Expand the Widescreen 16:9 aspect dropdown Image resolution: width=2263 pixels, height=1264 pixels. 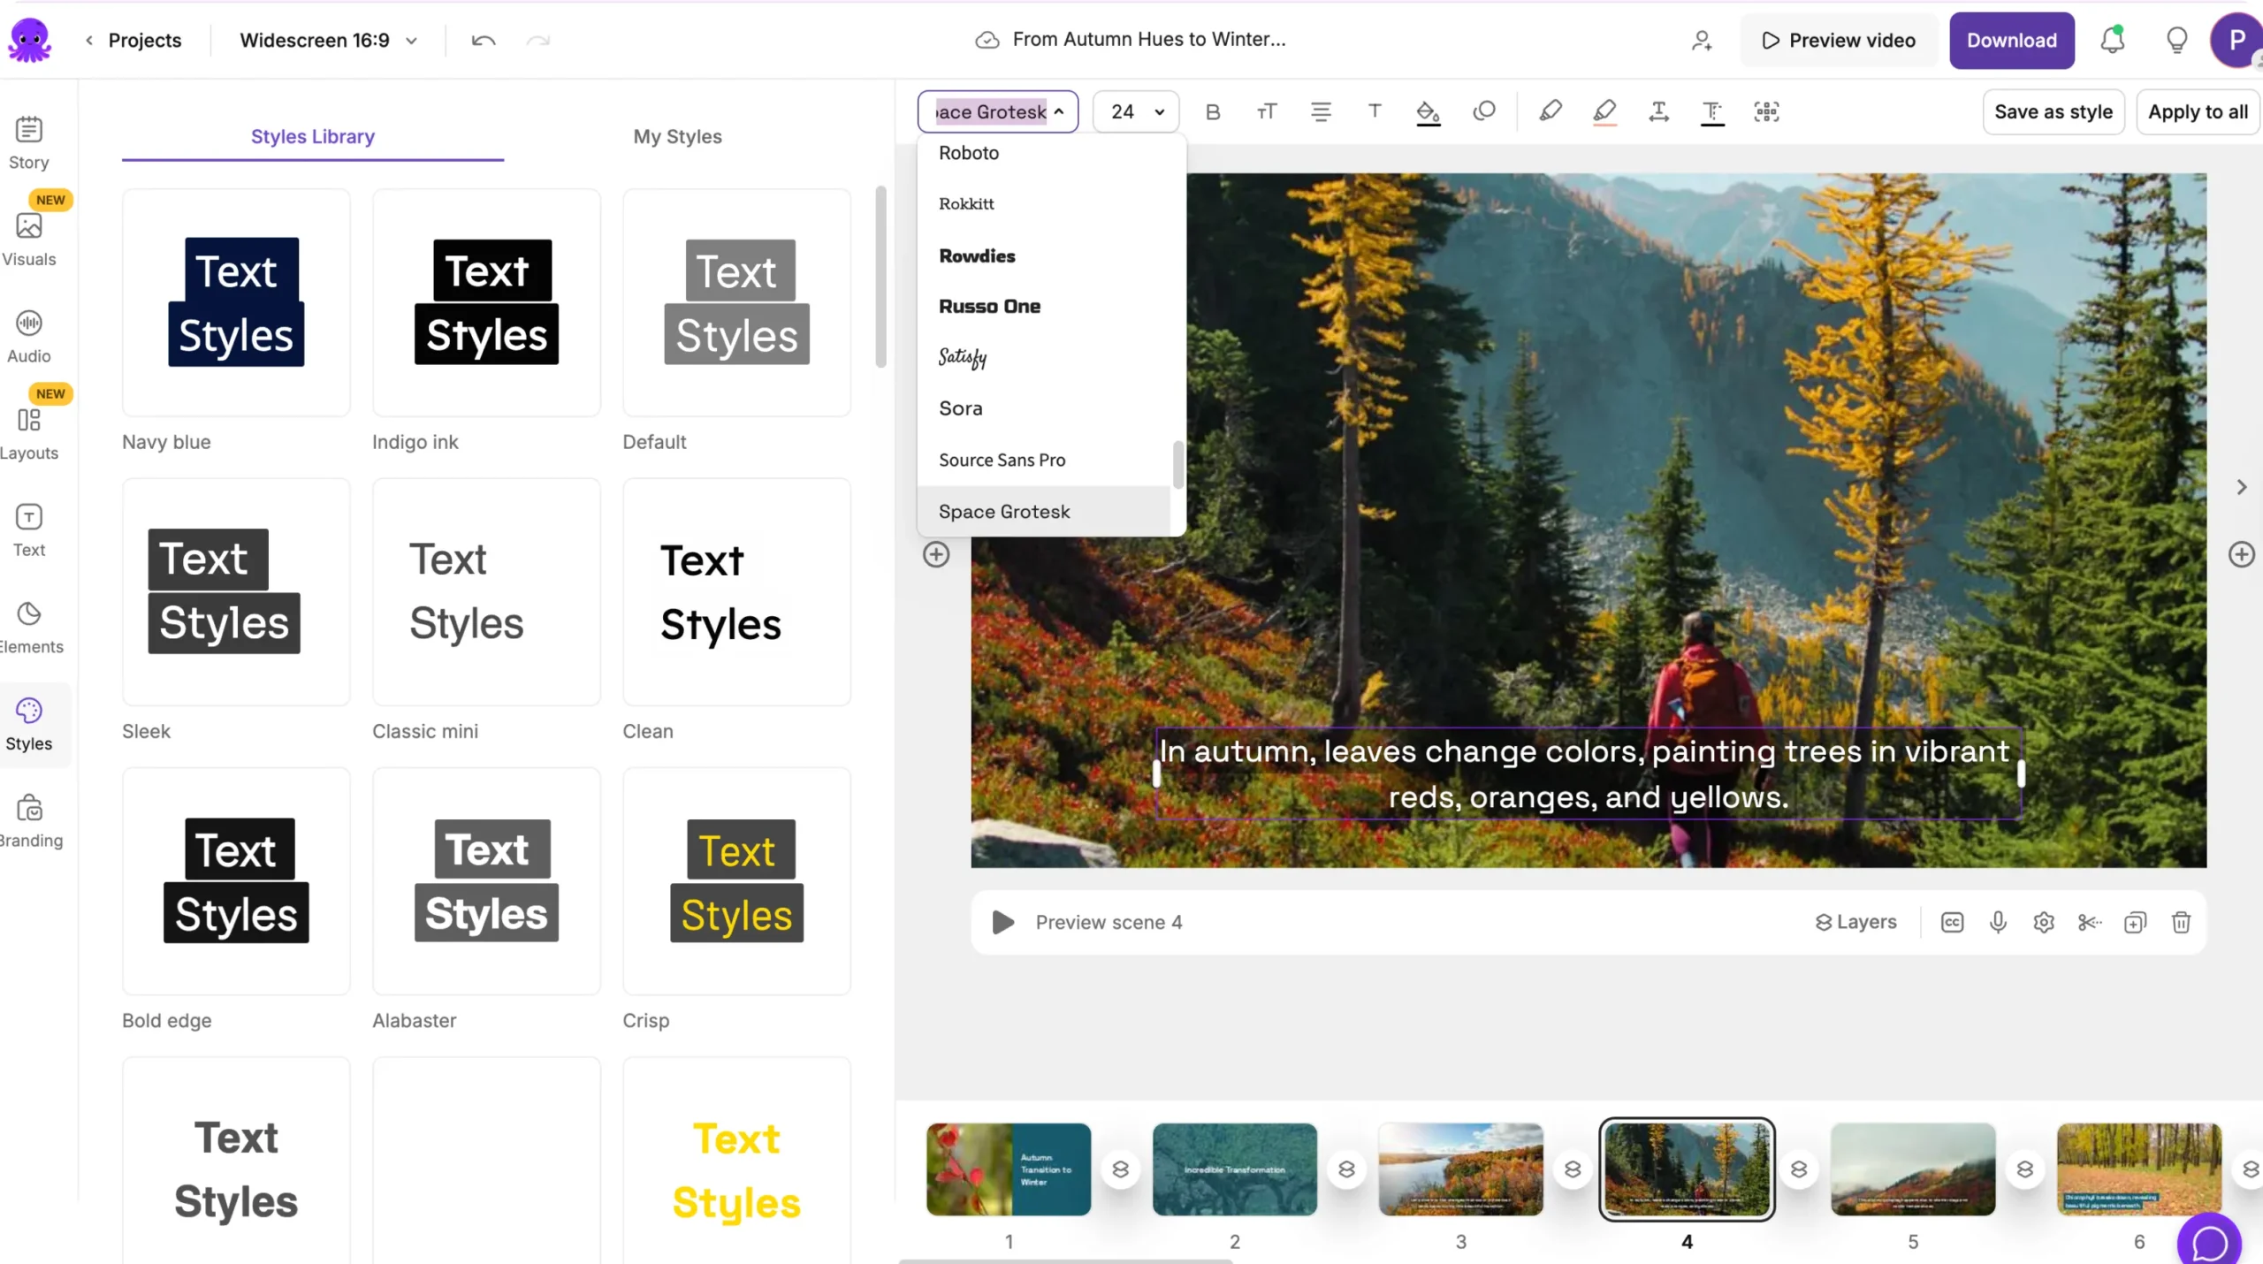(x=328, y=41)
